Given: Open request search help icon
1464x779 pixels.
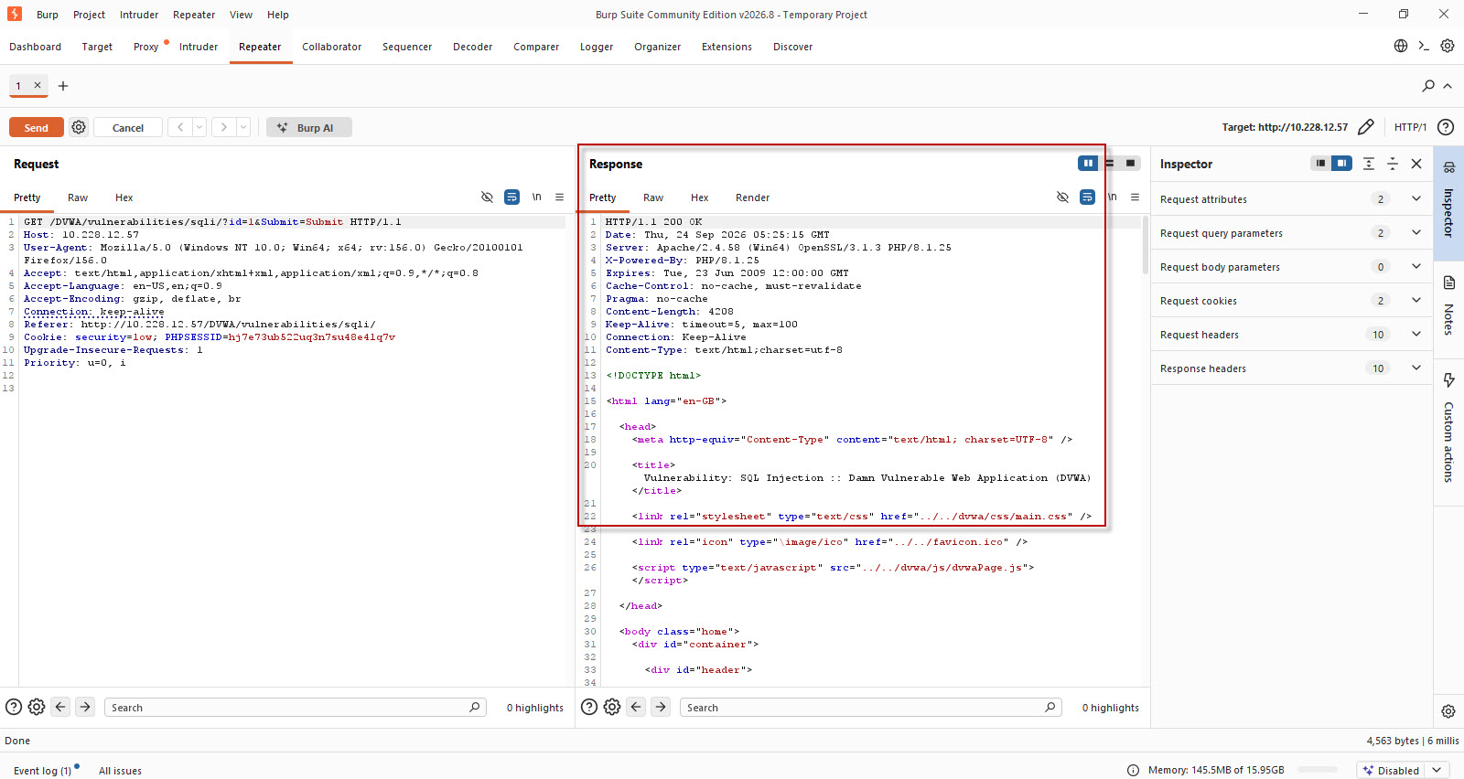Looking at the screenshot, I should point(14,707).
